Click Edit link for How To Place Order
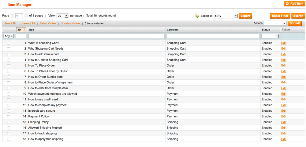 click(284, 66)
